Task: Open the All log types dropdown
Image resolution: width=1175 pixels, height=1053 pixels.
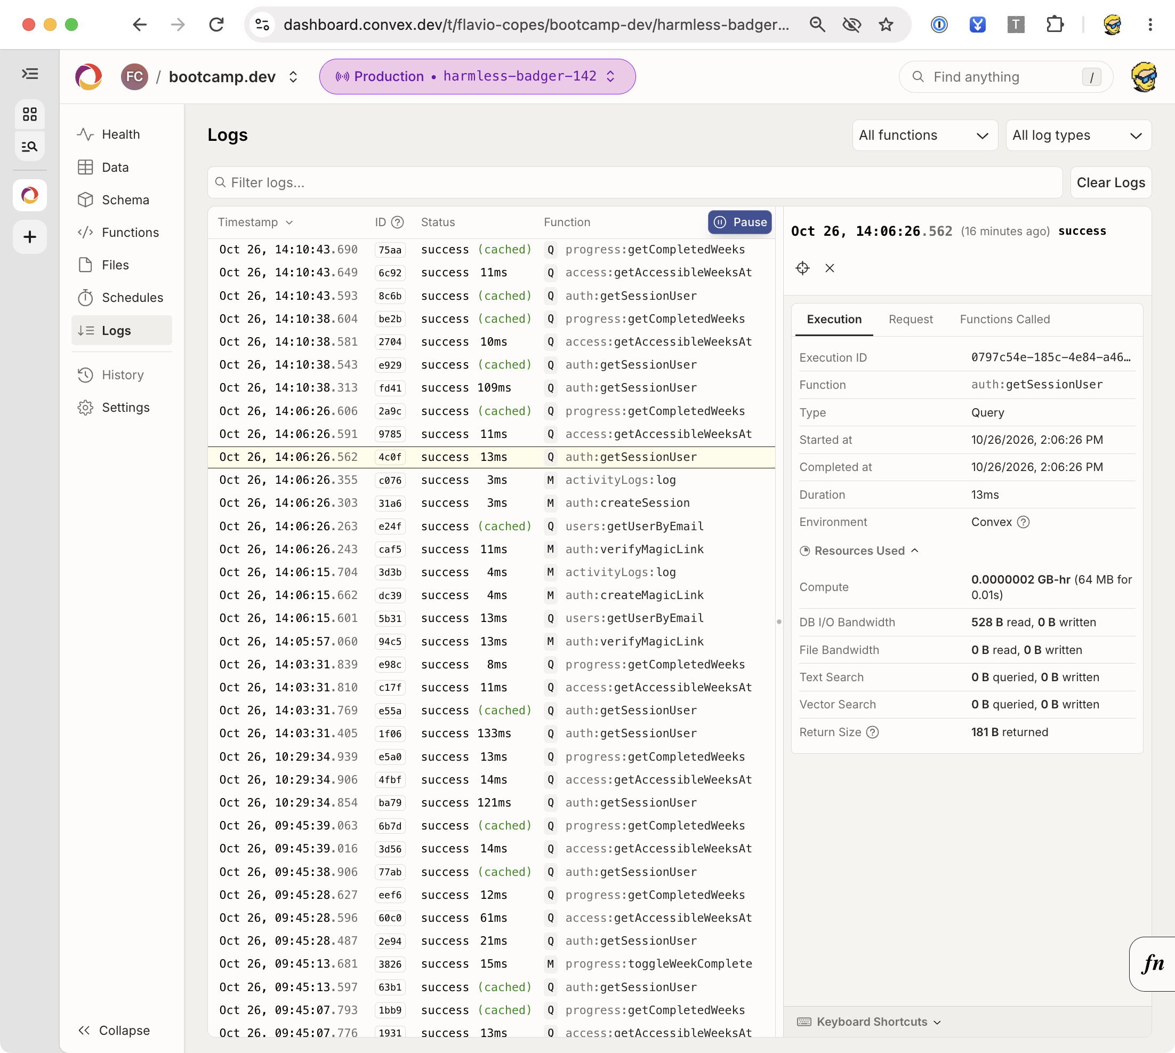Action: (x=1079, y=135)
